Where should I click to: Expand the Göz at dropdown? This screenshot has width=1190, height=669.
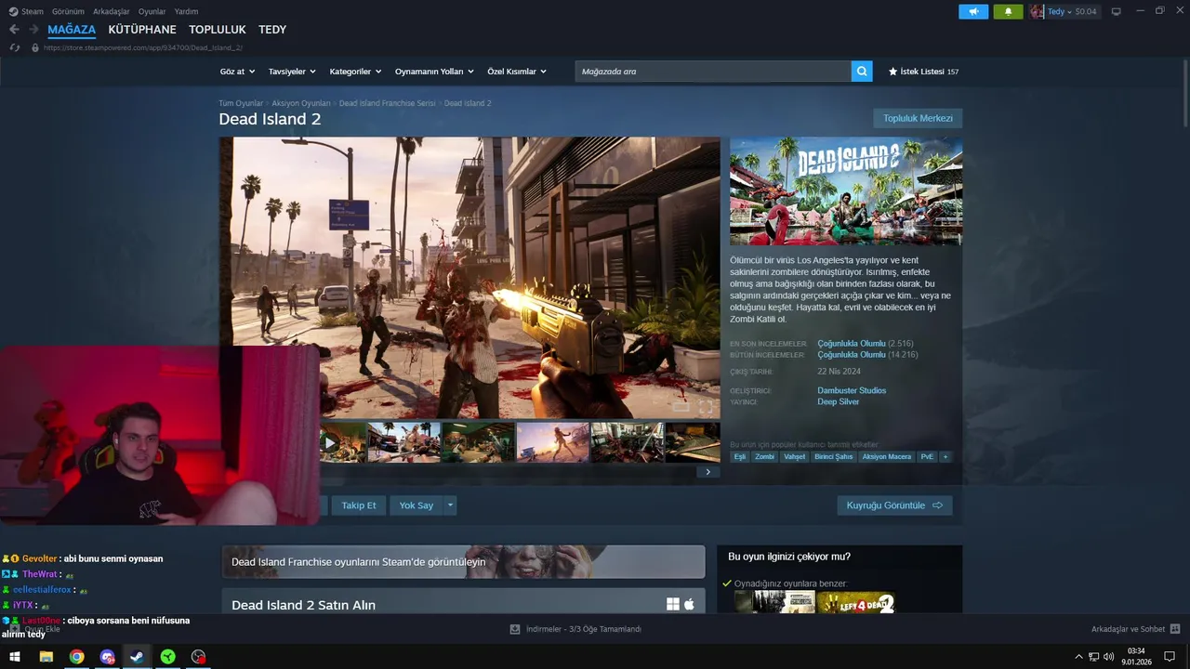[236, 72]
